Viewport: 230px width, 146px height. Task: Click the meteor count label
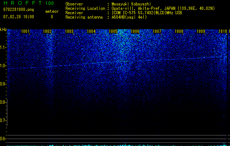coord(52,11)
